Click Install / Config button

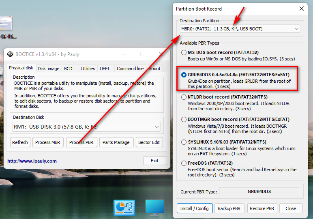[195, 208]
